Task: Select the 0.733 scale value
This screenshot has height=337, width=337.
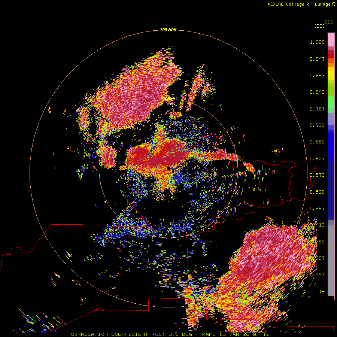Action: (317, 125)
